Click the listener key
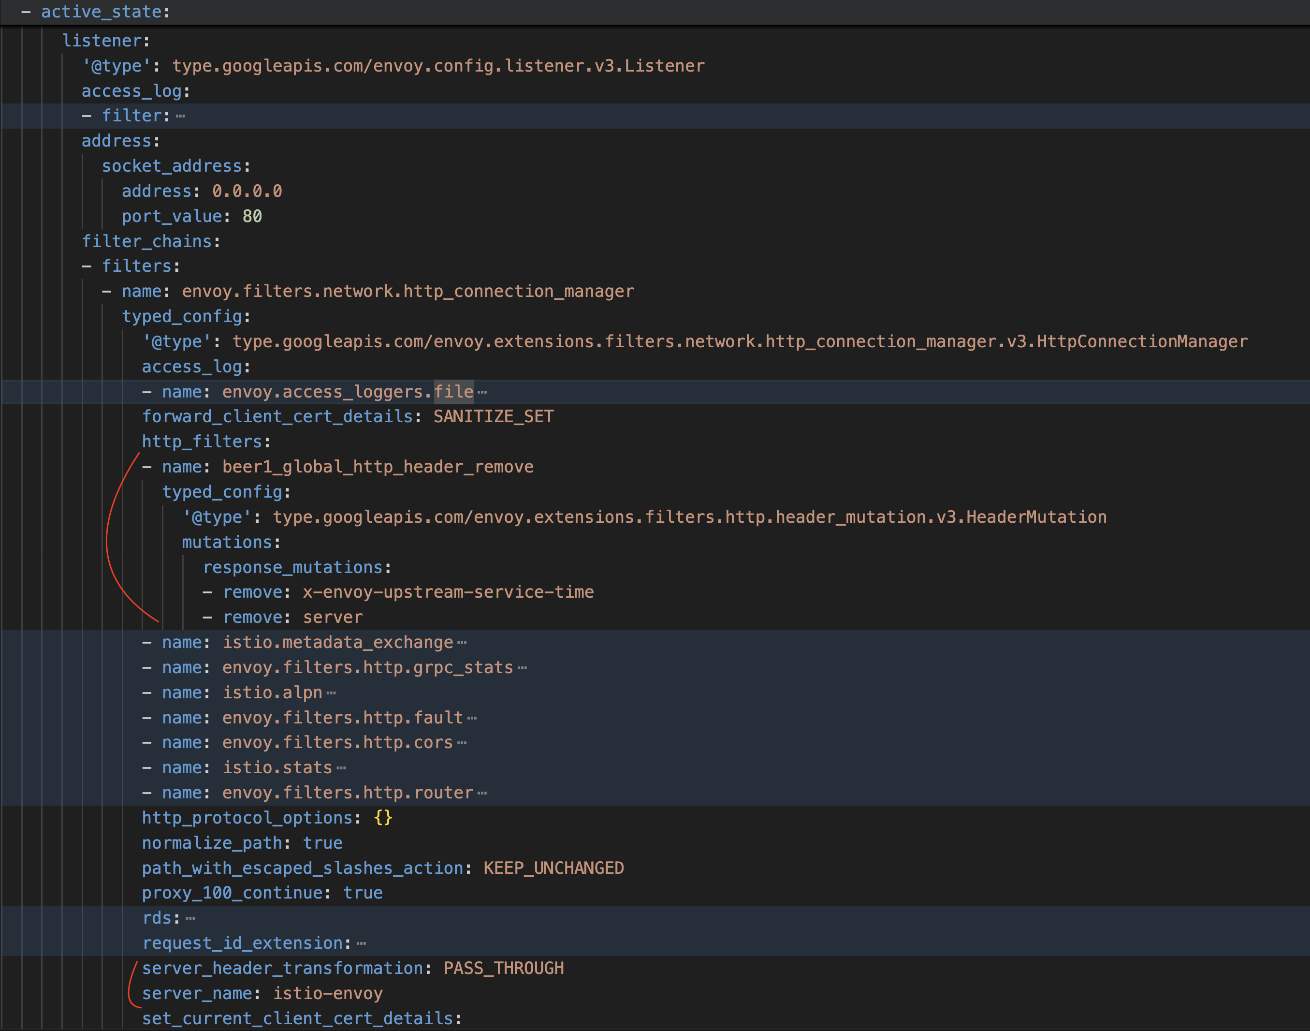This screenshot has width=1310, height=1031. pos(102,41)
